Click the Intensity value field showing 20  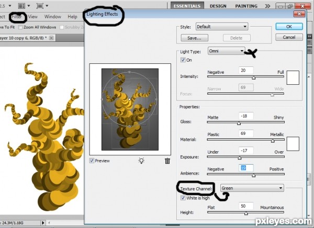[x=246, y=71]
